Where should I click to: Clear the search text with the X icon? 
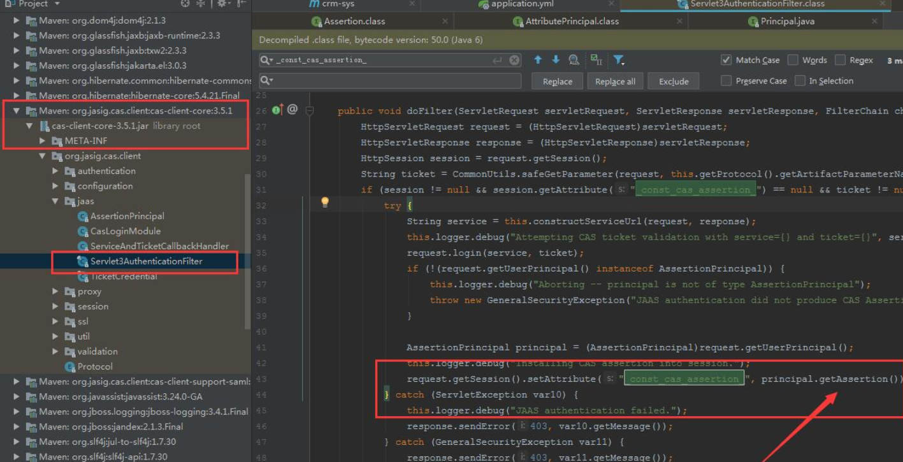pyautogui.click(x=514, y=61)
